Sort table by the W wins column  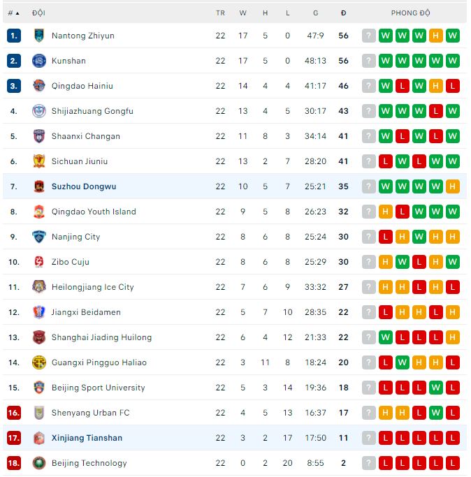click(243, 13)
